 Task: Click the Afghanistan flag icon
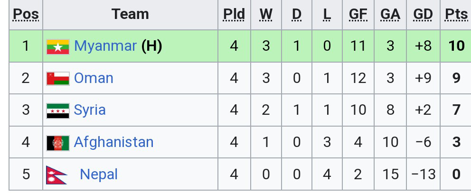pos(57,143)
